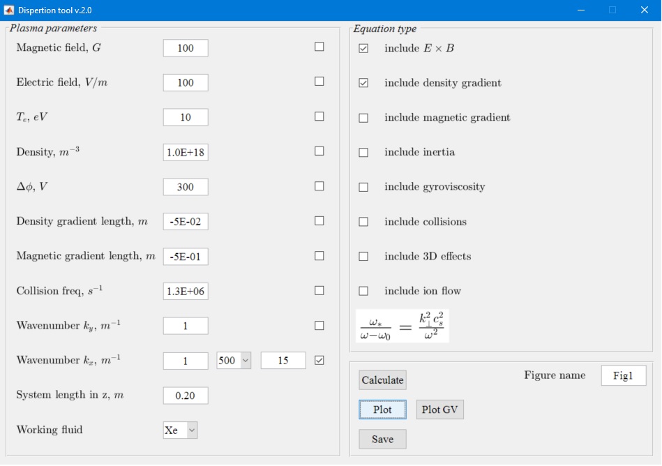Tick the Density gradient length checkbox

tap(319, 220)
